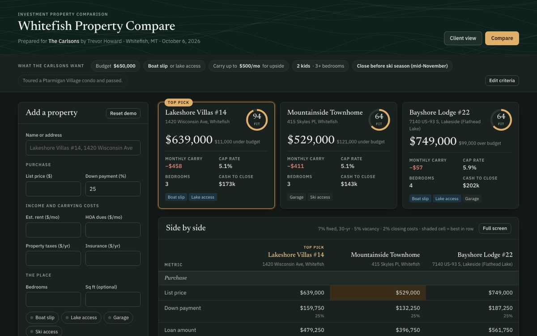
Task: Click the shaded $529,000 list price cell
Action: click(378, 293)
